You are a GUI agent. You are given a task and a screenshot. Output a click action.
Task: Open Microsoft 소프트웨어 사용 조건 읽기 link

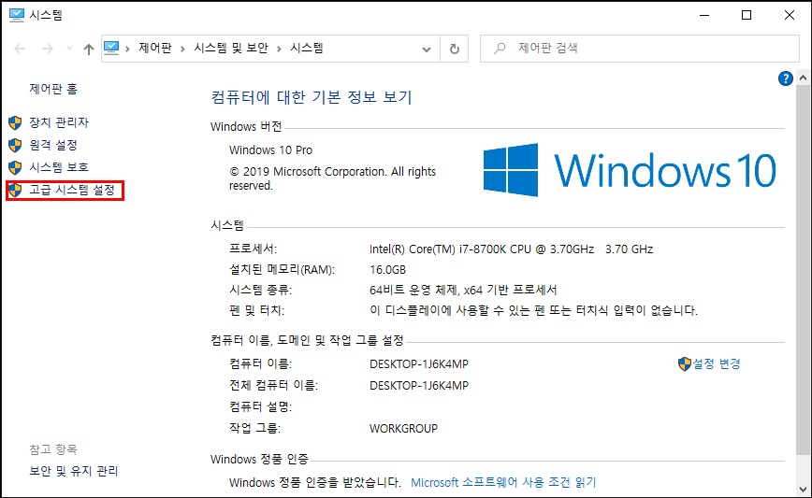pos(503,482)
